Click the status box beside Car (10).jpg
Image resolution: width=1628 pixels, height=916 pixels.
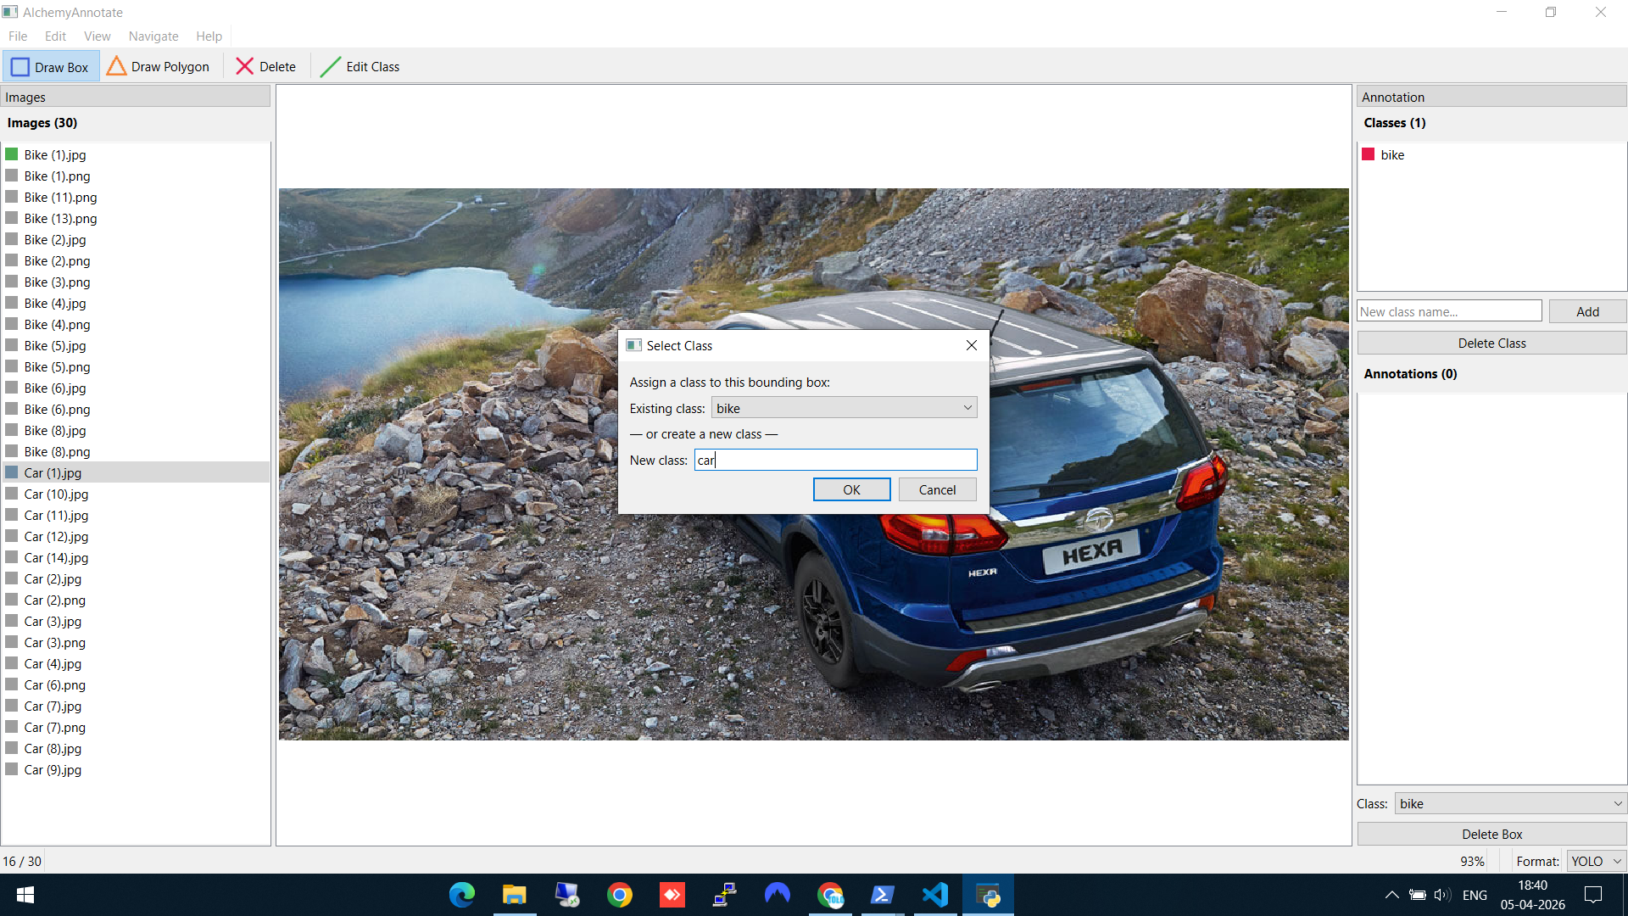click(x=12, y=494)
